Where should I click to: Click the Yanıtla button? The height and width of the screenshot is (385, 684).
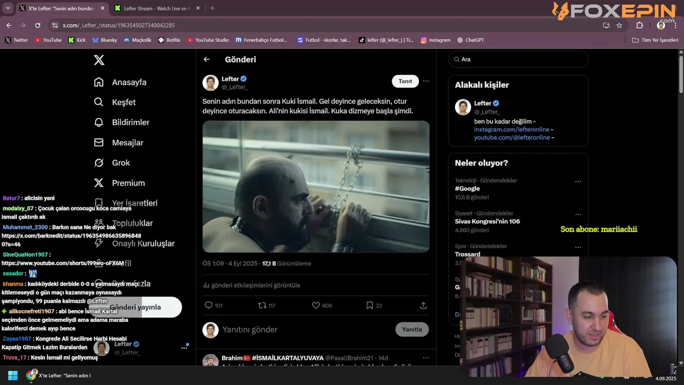point(412,329)
